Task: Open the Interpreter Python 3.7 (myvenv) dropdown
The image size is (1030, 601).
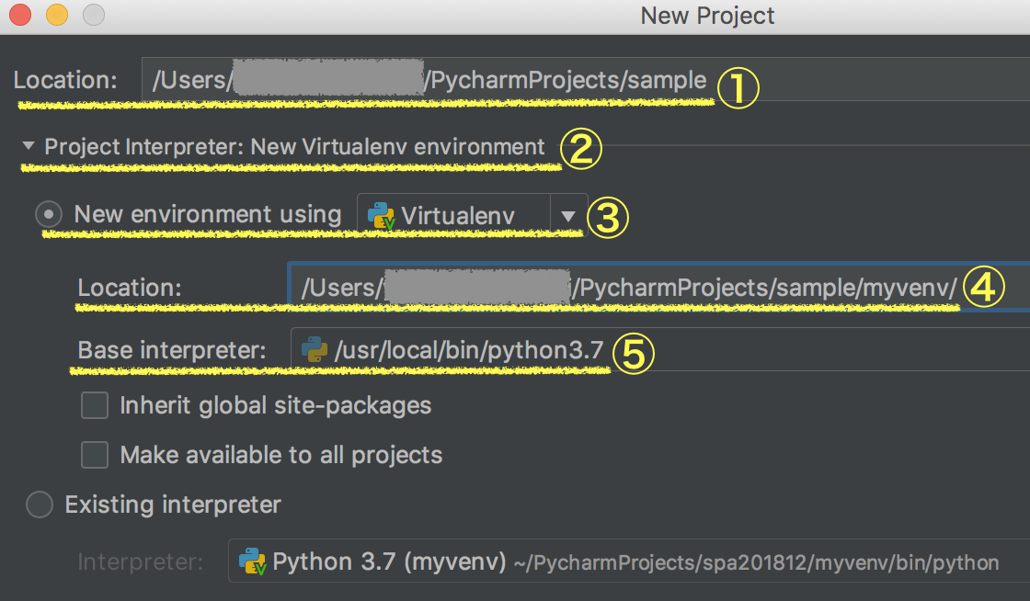Action: [629, 561]
